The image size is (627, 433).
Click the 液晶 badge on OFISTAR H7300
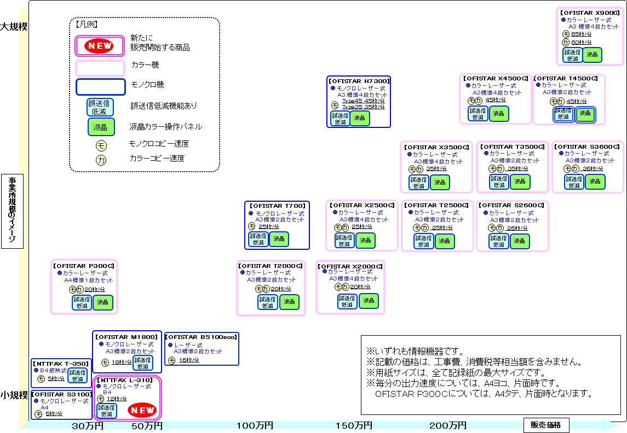point(359,118)
